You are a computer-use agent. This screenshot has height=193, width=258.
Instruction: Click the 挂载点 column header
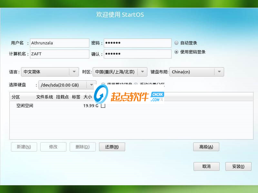62,97
